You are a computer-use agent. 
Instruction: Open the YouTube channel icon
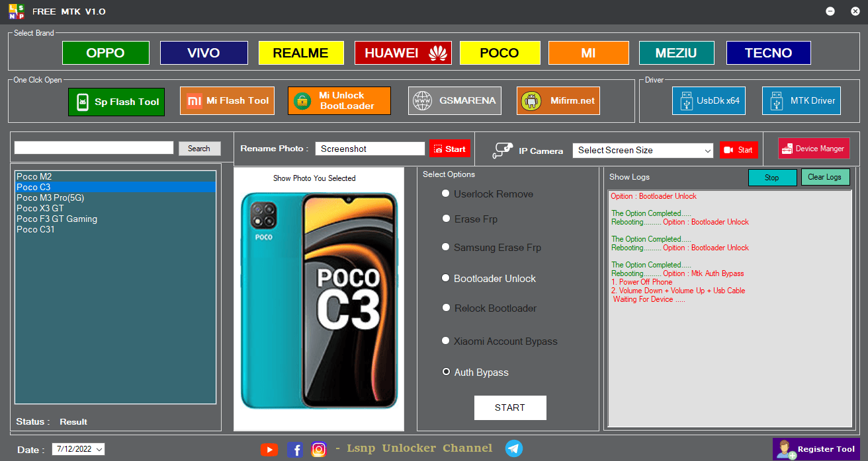269,449
